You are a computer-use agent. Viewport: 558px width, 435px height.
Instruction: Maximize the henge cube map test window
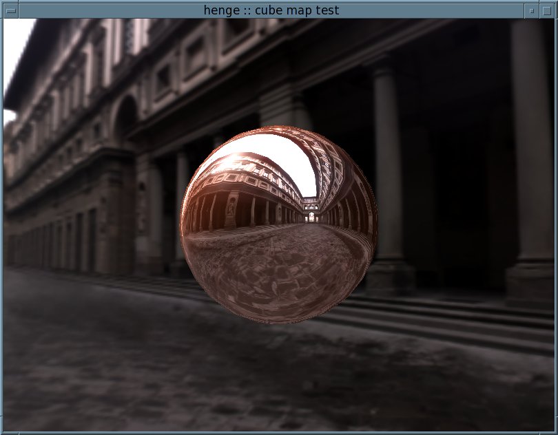pyautogui.click(x=547, y=11)
